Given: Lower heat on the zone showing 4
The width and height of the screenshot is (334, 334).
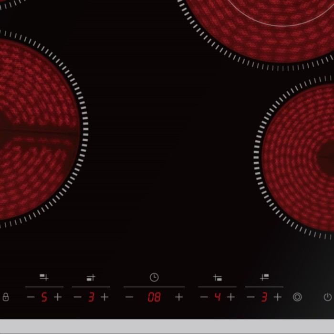Looking at the screenshot, I should pos(204,297).
